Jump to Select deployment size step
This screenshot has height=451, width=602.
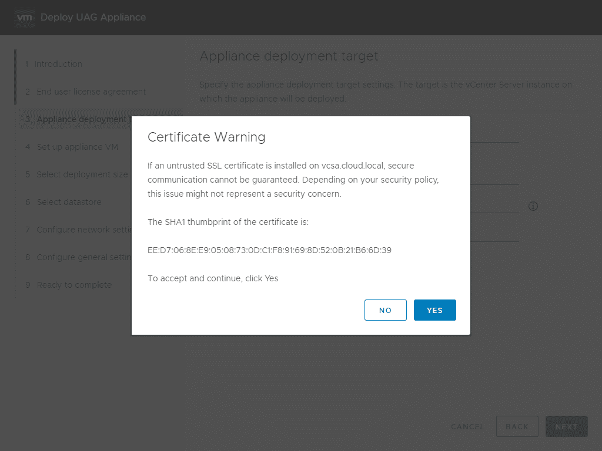[82, 174]
